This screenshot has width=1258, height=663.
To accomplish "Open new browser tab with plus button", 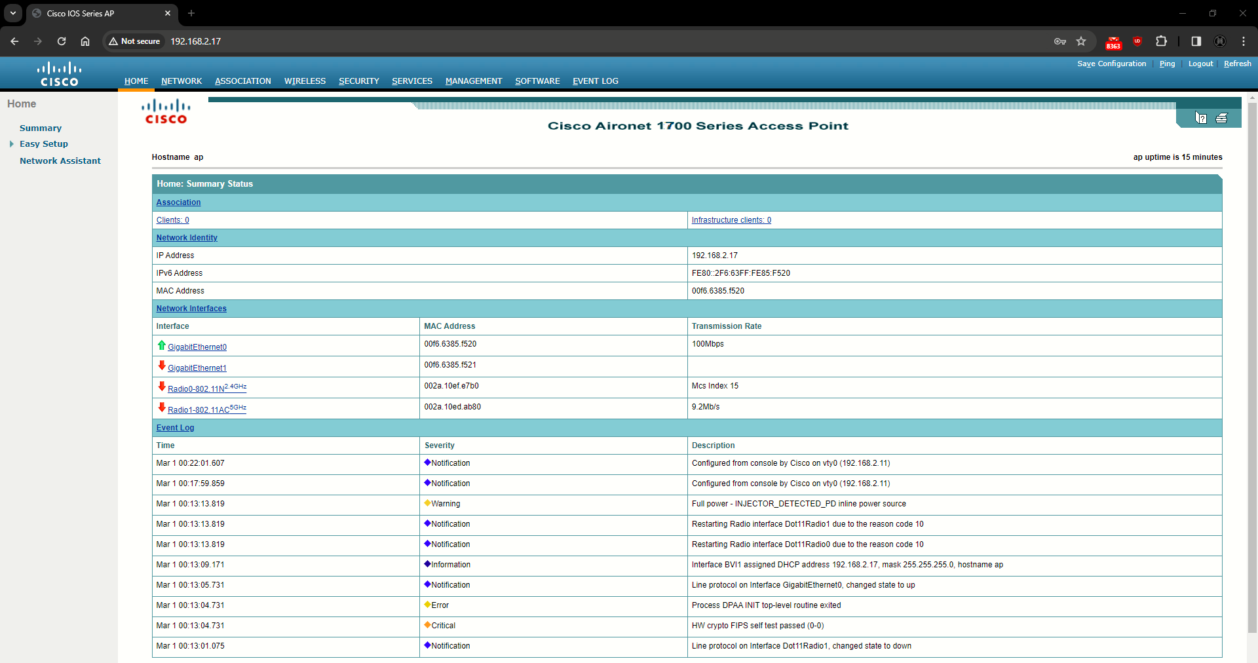I will 191,13.
